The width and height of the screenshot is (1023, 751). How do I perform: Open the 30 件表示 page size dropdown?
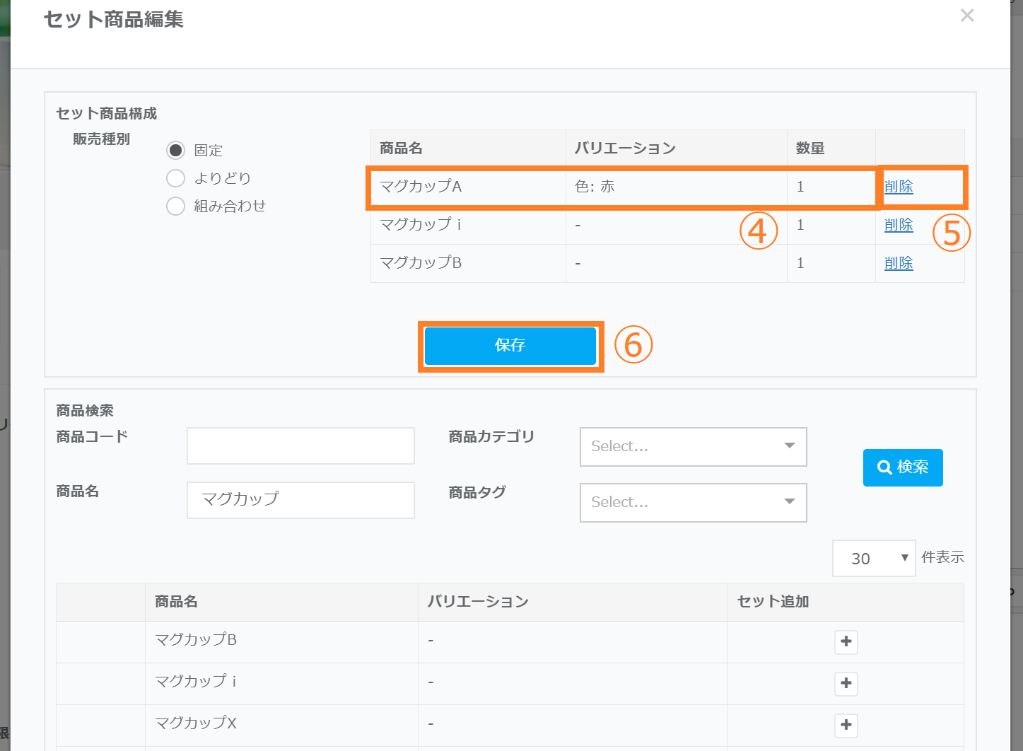[x=873, y=559]
